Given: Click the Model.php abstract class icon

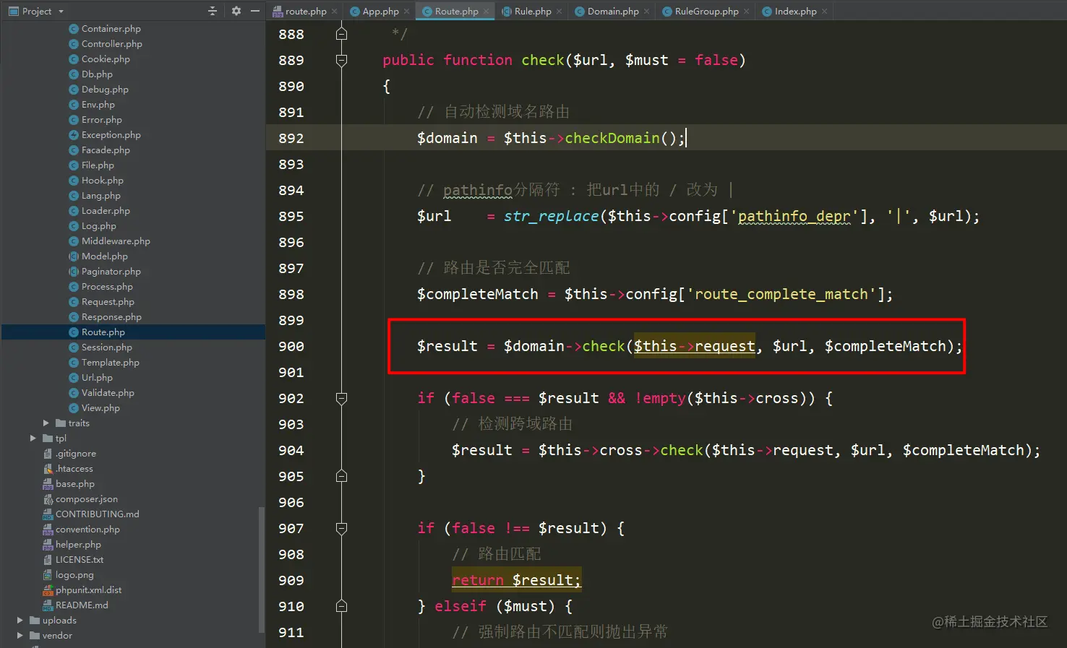Looking at the screenshot, I should coord(74,256).
